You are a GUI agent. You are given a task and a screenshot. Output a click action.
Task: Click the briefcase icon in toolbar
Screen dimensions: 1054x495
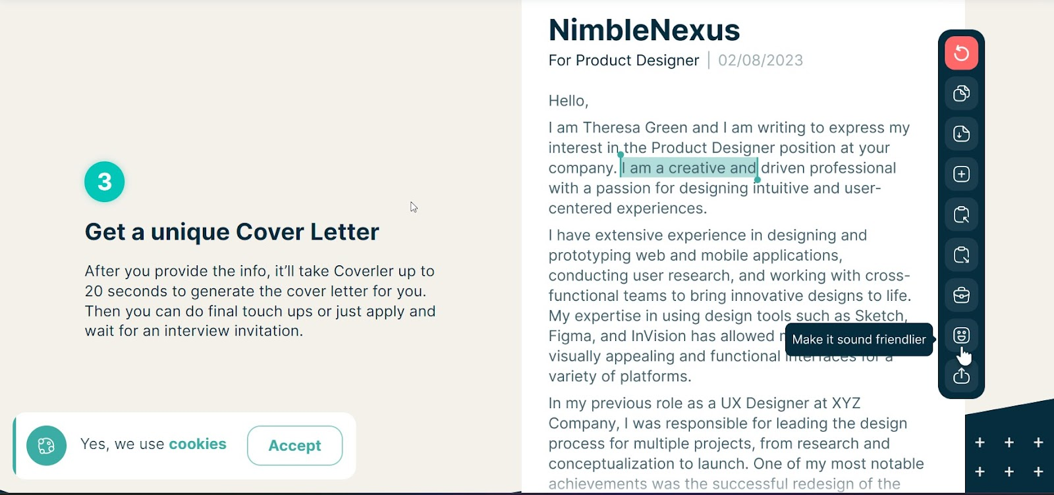(x=961, y=295)
